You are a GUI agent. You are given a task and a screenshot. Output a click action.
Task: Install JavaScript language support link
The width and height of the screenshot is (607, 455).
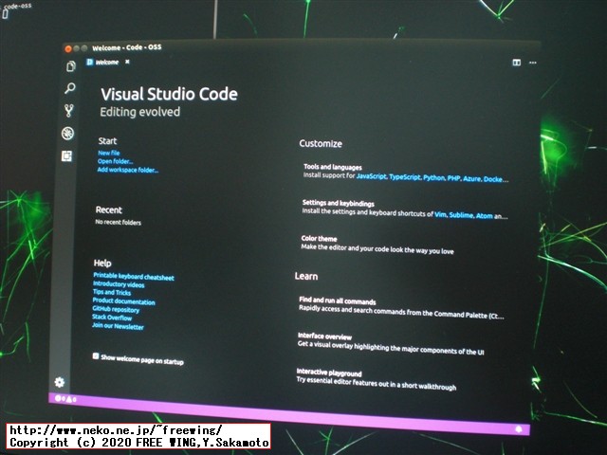(372, 176)
